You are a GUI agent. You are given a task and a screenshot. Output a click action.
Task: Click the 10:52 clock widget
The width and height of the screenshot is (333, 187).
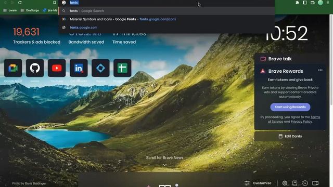coord(286,33)
